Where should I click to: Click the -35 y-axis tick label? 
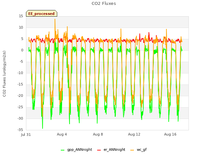pos(20,130)
